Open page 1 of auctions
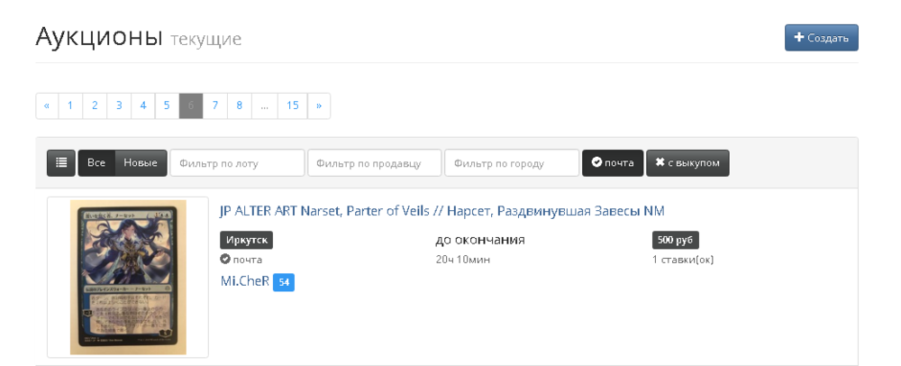The width and height of the screenshot is (901, 366). click(70, 106)
